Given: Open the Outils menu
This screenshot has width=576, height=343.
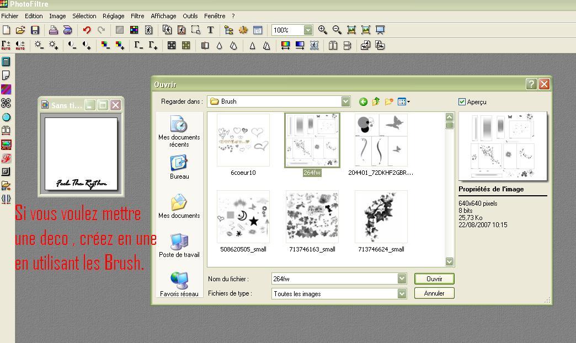Looking at the screenshot, I should (x=190, y=16).
